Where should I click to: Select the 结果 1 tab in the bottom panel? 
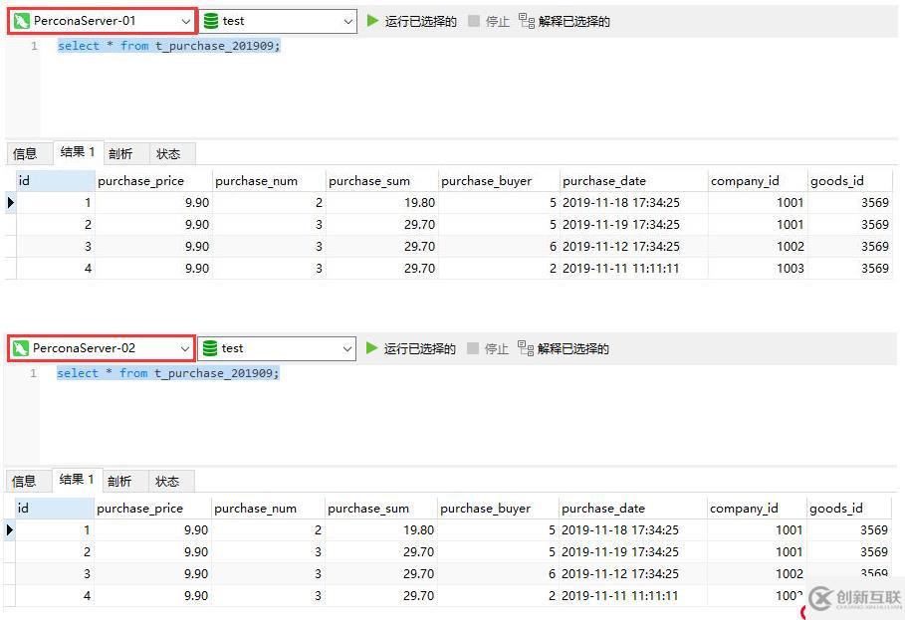(75, 481)
